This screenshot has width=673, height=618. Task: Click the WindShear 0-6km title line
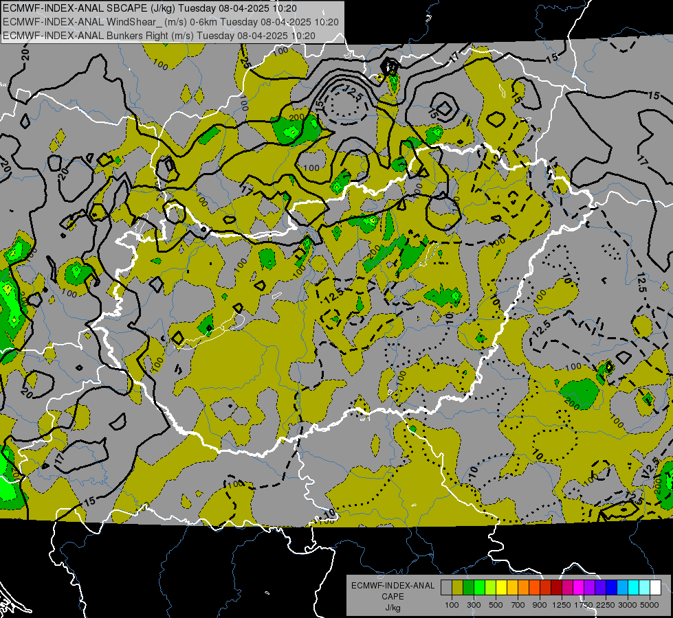tap(170, 22)
